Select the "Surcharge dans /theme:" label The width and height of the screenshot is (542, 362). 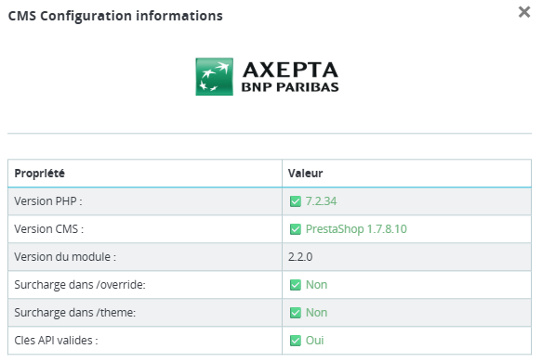[x=75, y=313]
